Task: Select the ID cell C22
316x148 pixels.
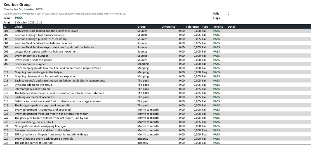Action: (x=6, y=118)
